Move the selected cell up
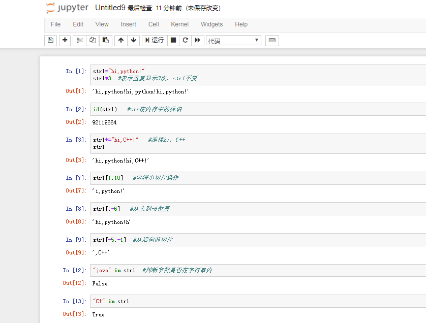Viewport: 426px width, 323px height. point(120,40)
